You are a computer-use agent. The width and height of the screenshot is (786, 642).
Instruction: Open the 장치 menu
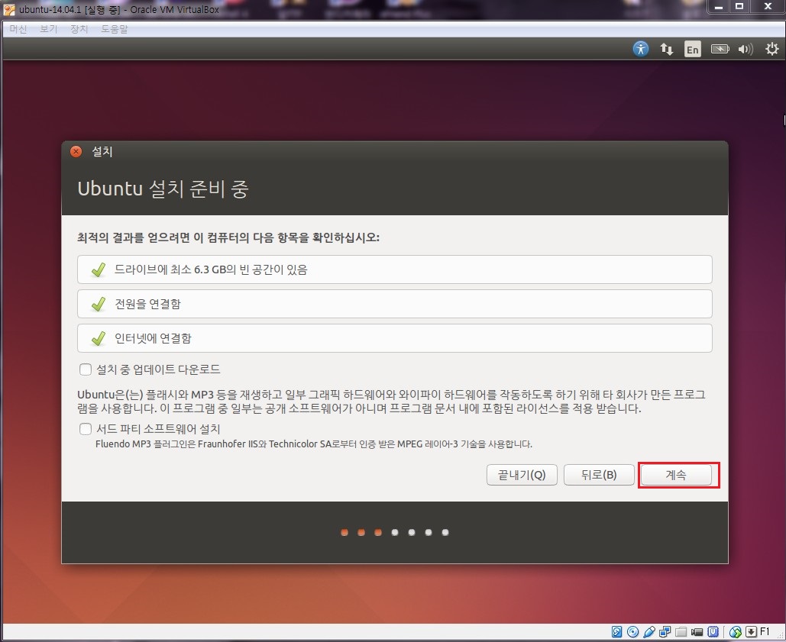click(x=79, y=29)
